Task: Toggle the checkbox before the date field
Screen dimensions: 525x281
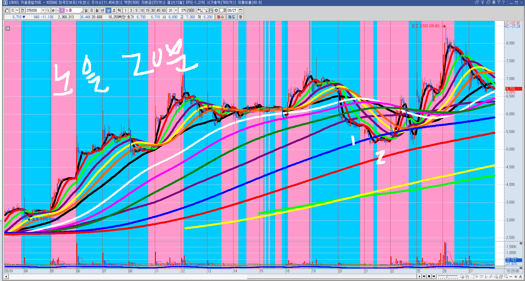Action: [221, 10]
